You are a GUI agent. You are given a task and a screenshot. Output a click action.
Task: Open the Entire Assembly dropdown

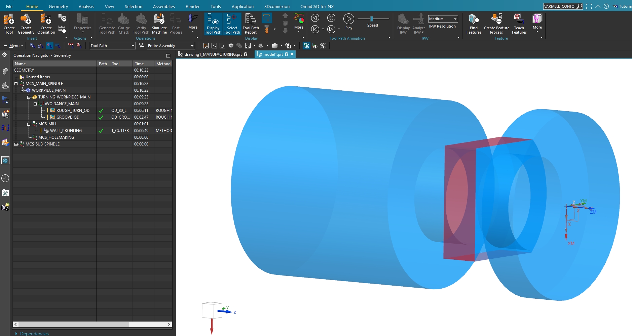[x=171, y=46]
